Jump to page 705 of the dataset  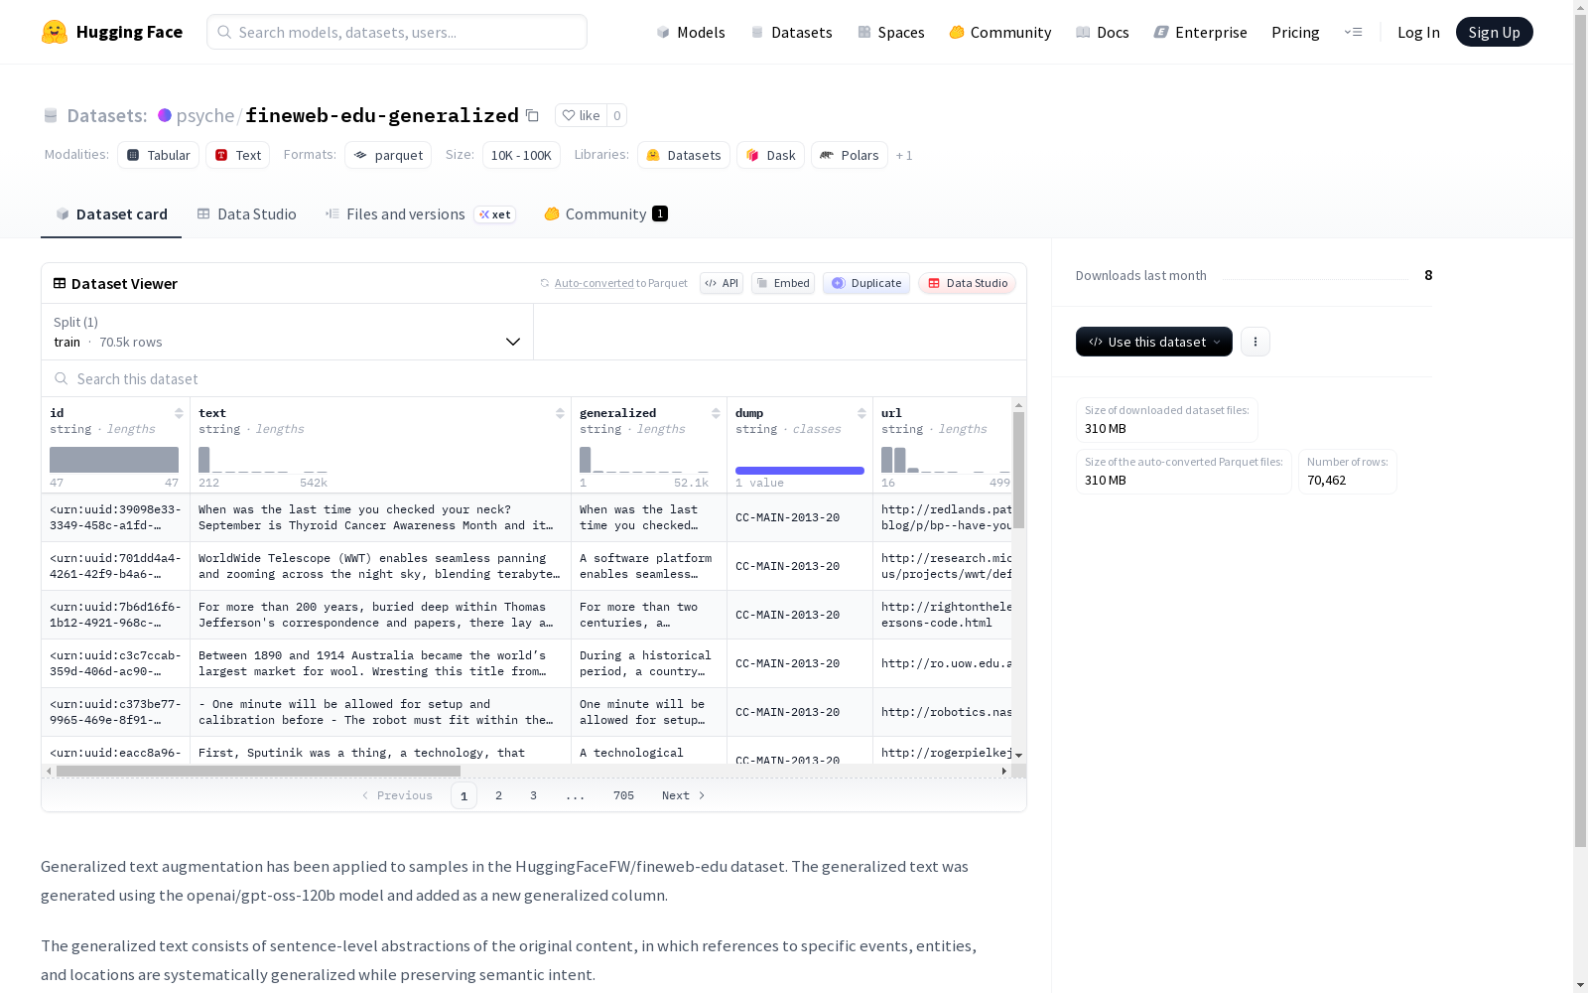click(623, 795)
